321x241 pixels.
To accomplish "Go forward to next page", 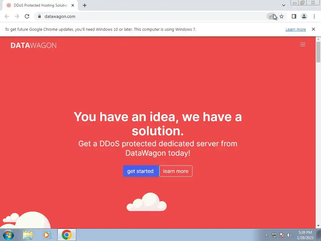I will click(x=17, y=16).
